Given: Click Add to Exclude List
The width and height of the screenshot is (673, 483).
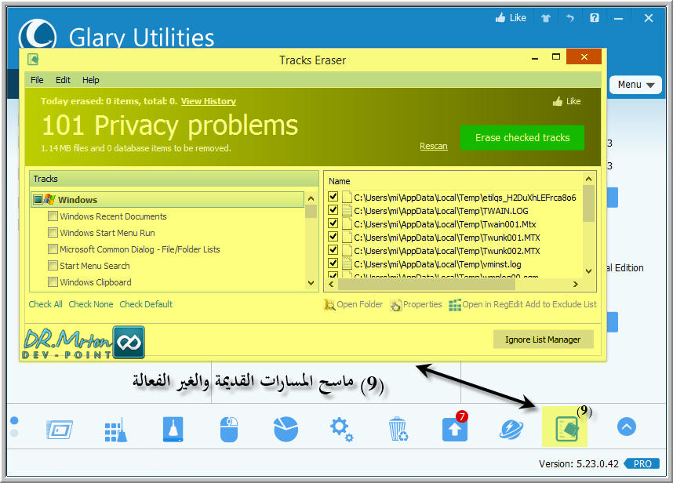Looking at the screenshot, I should click(561, 304).
